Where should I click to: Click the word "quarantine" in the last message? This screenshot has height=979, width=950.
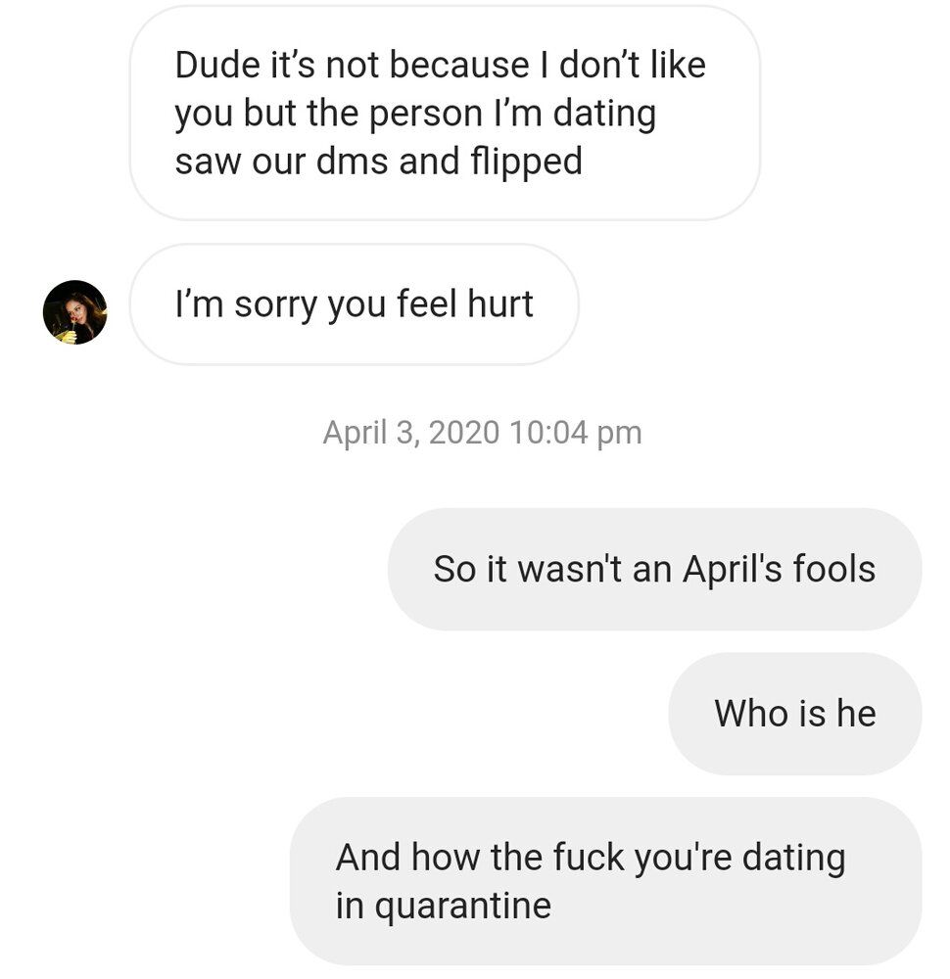point(462,906)
